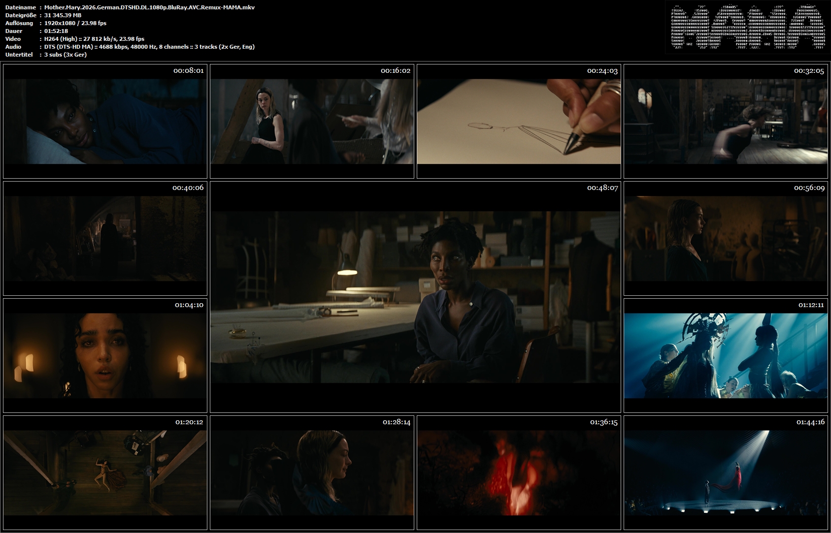Screen dimensions: 831x533
Task: Select the blue stage thumbnail at 01:12:11
Action: pos(726,355)
